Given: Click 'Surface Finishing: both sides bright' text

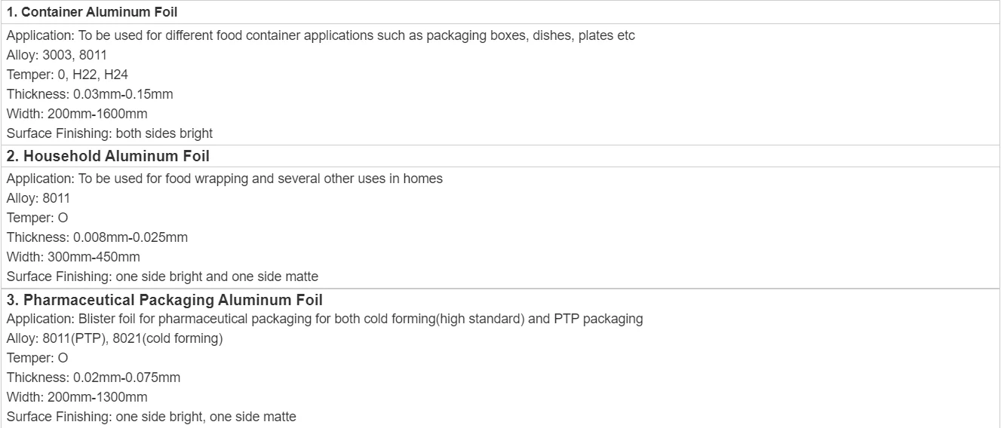Looking at the screenshot, I should [109, 133].
